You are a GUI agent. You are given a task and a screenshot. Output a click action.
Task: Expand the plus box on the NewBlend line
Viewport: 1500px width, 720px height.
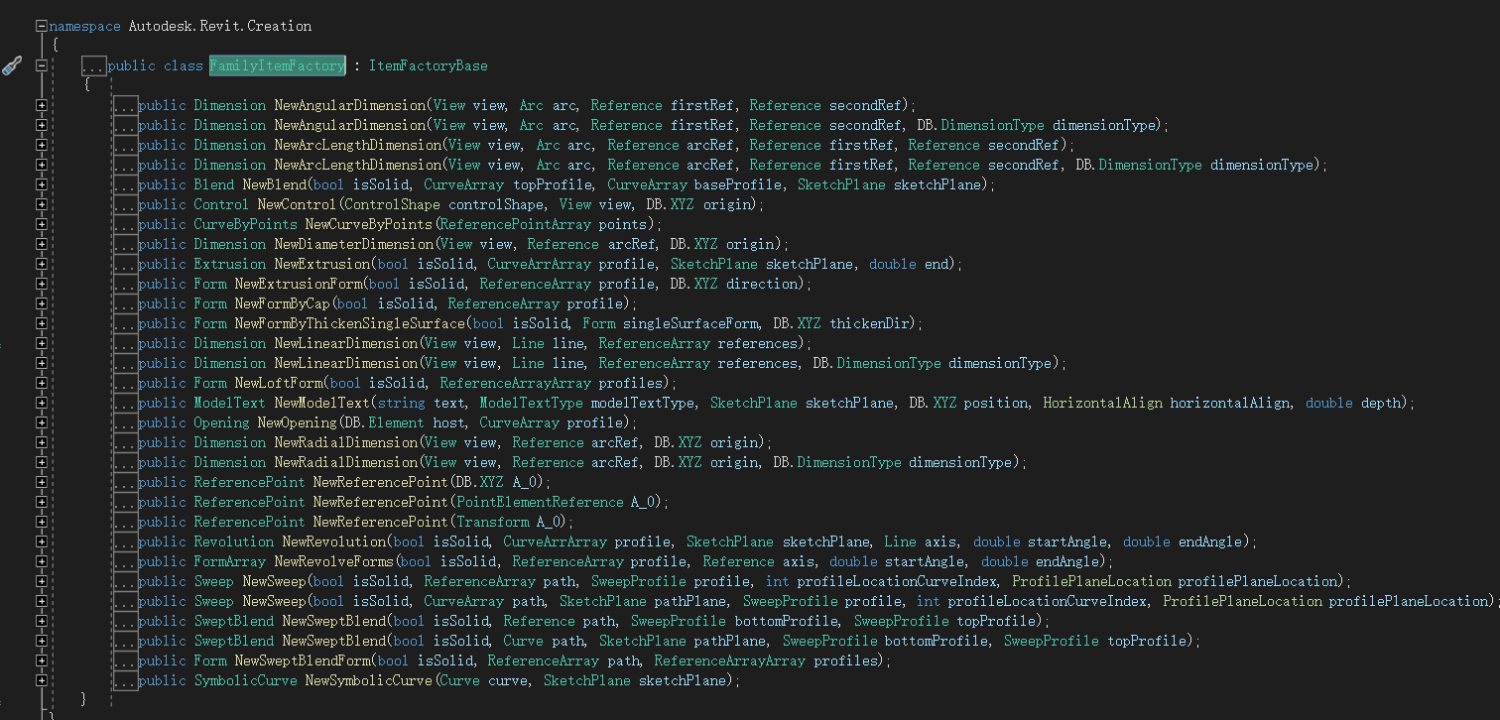41,184
